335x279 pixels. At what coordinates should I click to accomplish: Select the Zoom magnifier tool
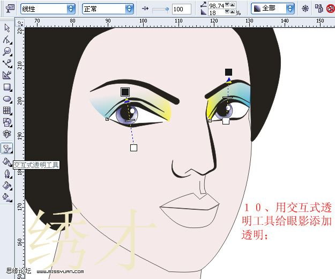pyautogui.click(x=7, y=52)
